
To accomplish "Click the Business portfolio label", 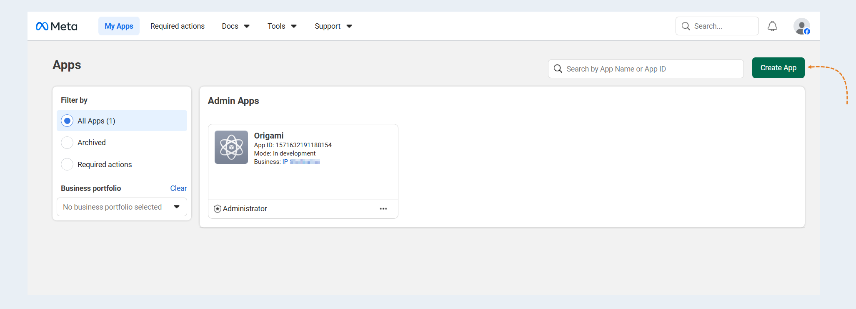I will coord(91,188).
